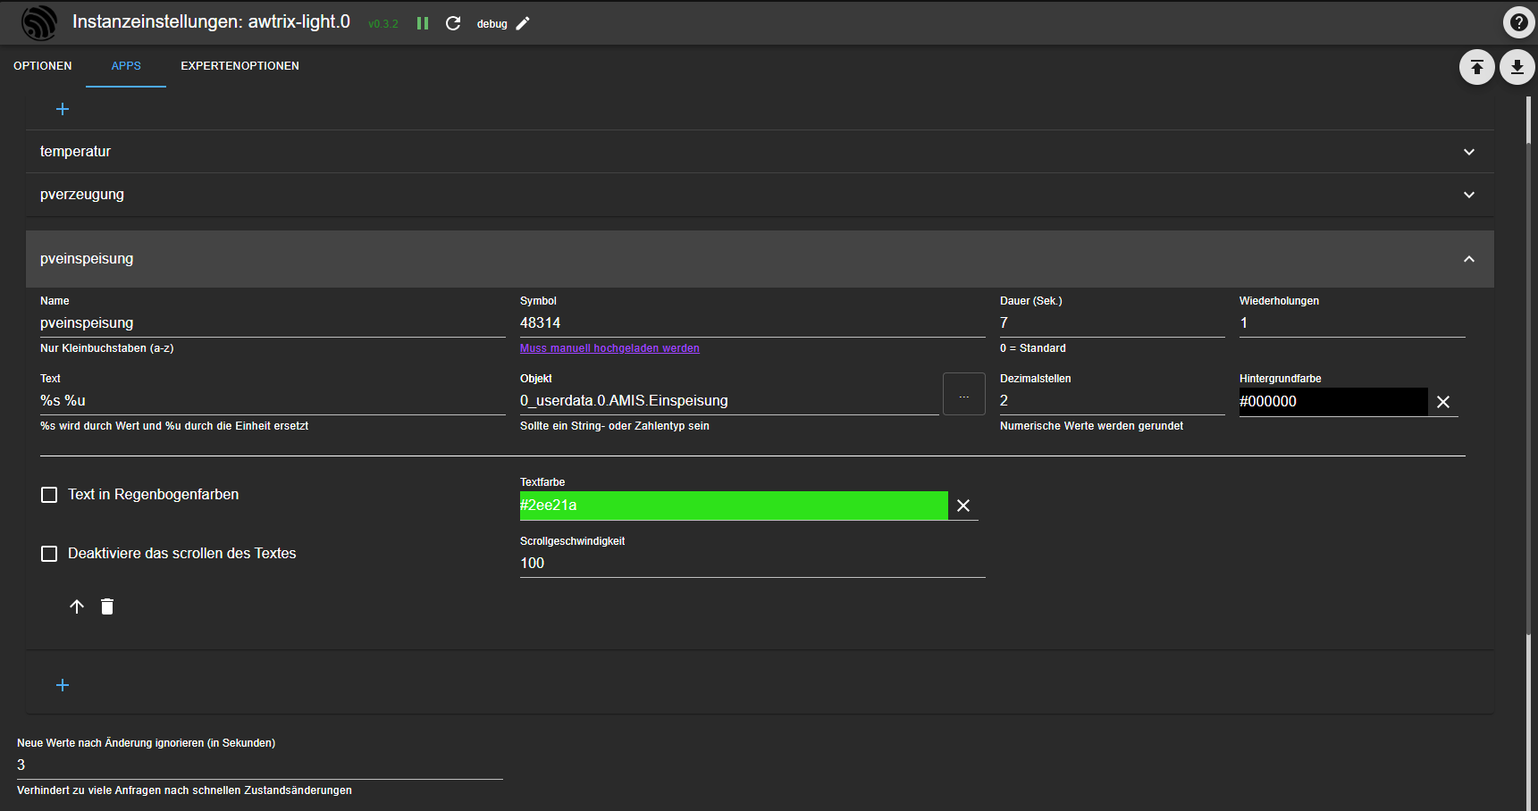Toggle Deaktiviere das scrollen des Textes checkbox
Viewport: 1538px width, 811px height.
coord(49,554)
